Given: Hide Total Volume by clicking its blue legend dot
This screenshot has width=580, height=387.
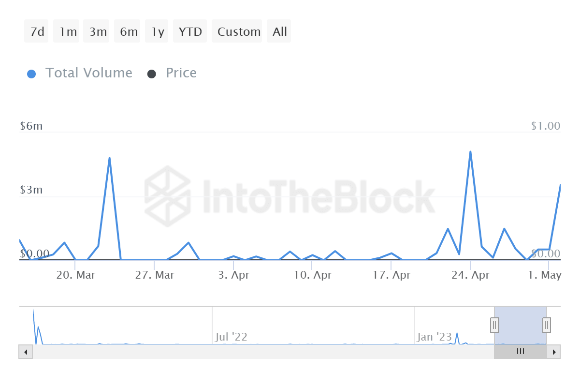Looking at the screenshot, I should tap(31, 73).
